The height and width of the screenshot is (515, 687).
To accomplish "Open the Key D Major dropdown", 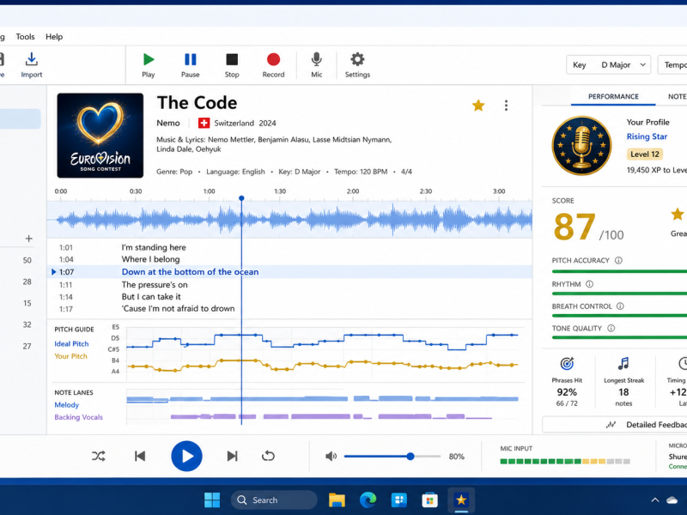I will [608, 65].
